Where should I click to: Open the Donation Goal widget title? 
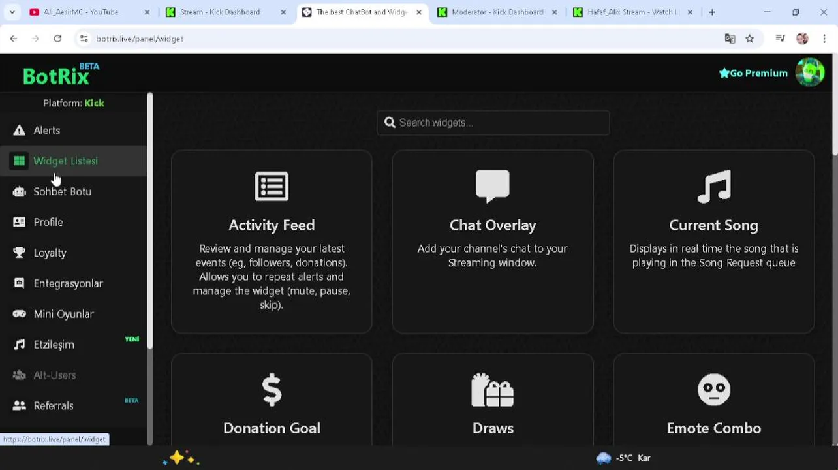point(272,428)
